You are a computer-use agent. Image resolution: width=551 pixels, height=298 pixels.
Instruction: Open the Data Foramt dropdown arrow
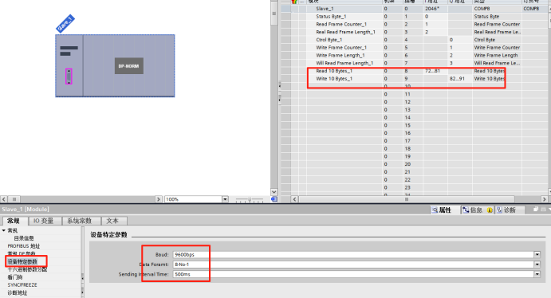(537, 265)
